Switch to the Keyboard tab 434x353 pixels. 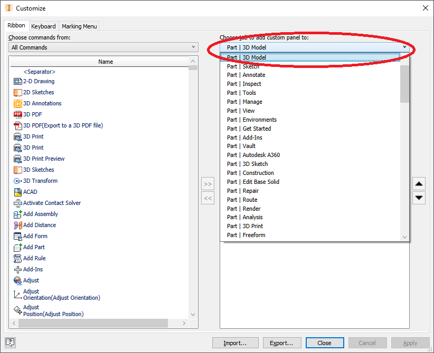[43, 26]
